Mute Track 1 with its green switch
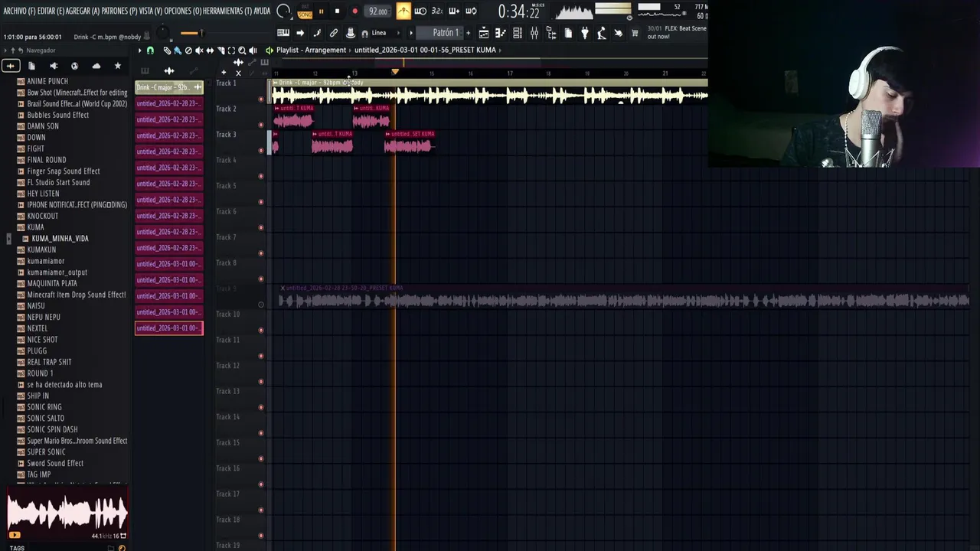The image size is (980, 551). 261,99
